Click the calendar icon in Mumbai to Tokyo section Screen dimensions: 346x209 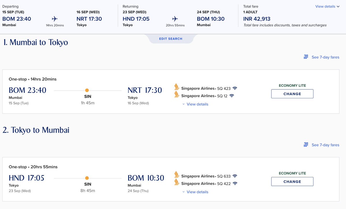click(x=306, y=57)
